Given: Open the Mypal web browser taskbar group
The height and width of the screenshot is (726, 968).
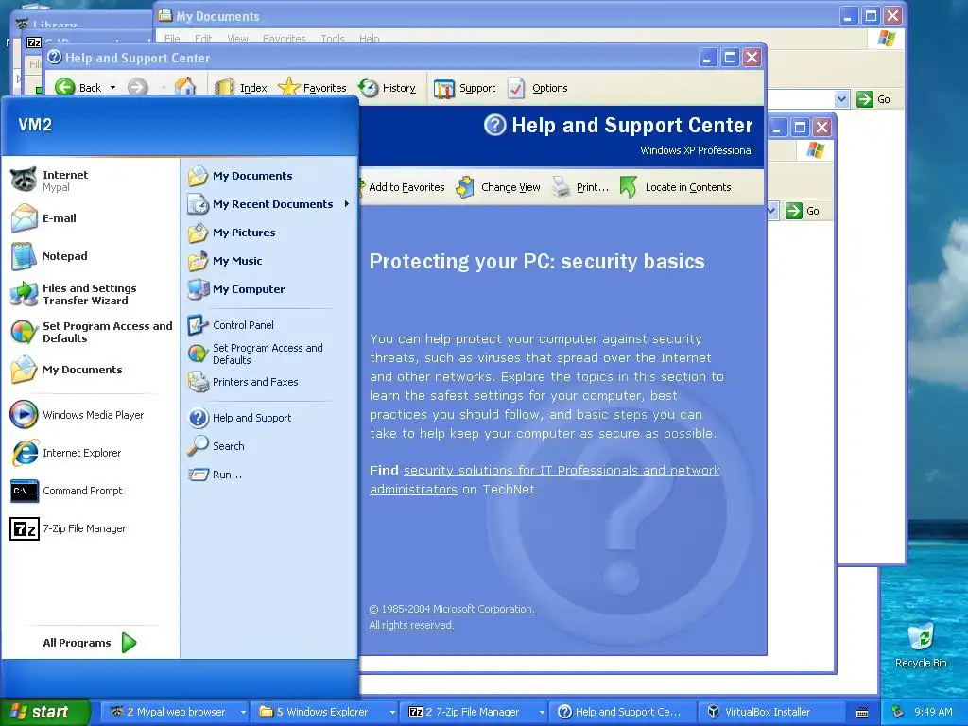Looking at the screenshot, I should pos(175,712).
